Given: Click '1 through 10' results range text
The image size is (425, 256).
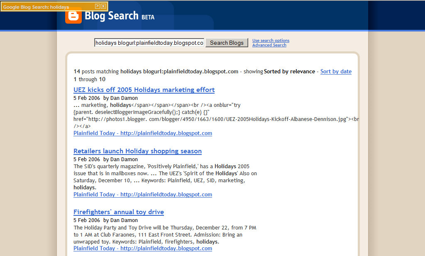Looking at the screenshot, I should (90, 79).
